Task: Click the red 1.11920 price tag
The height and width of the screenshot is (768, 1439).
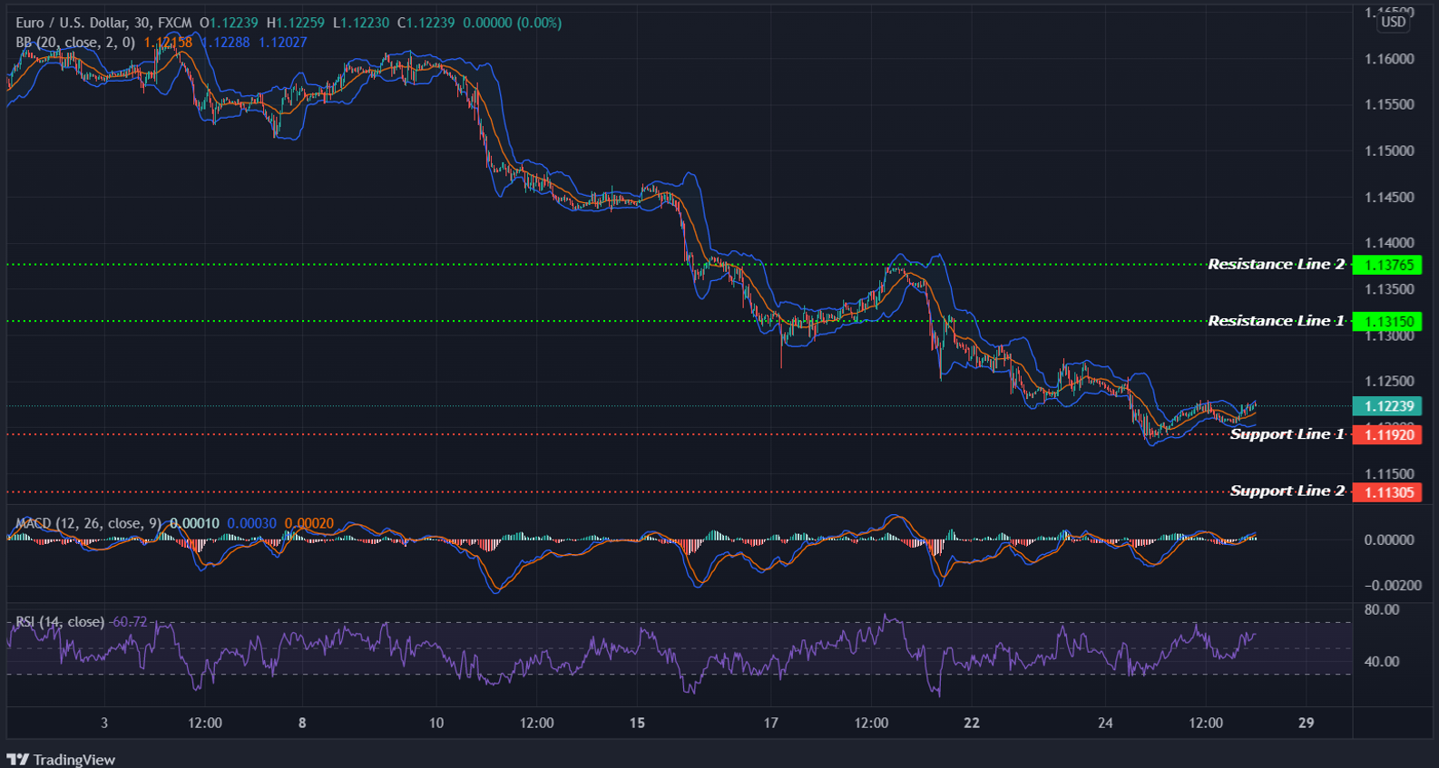Action: pos(1387,434)
